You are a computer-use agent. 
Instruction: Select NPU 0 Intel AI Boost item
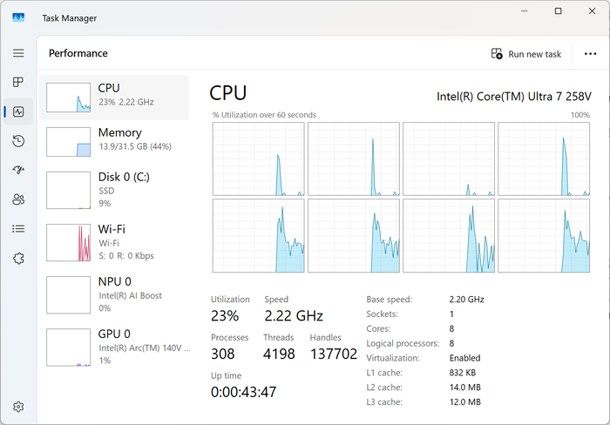coord(114,294)
